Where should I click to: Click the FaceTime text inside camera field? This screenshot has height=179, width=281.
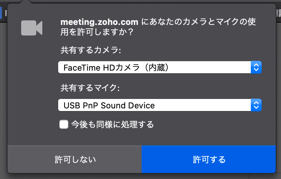coord(82,68)
